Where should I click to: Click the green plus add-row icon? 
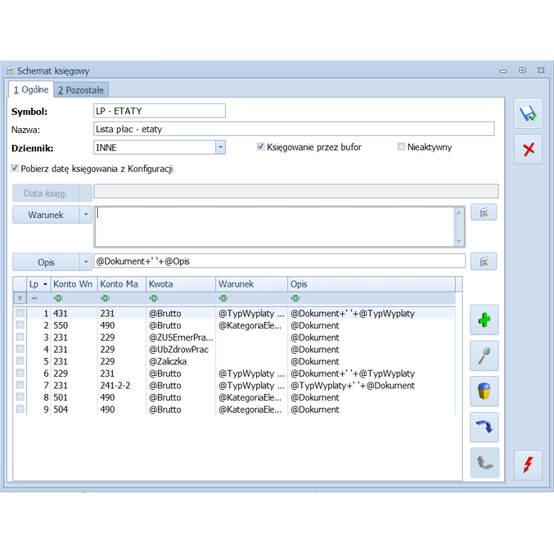[484, 319]
